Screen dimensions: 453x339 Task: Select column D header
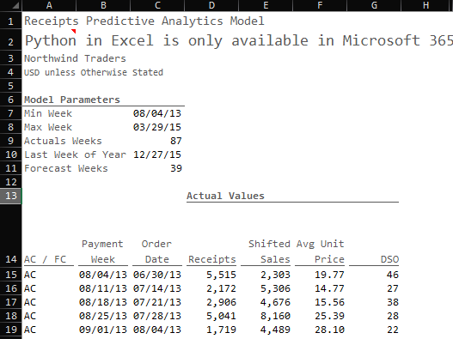(x=211, y=5)
